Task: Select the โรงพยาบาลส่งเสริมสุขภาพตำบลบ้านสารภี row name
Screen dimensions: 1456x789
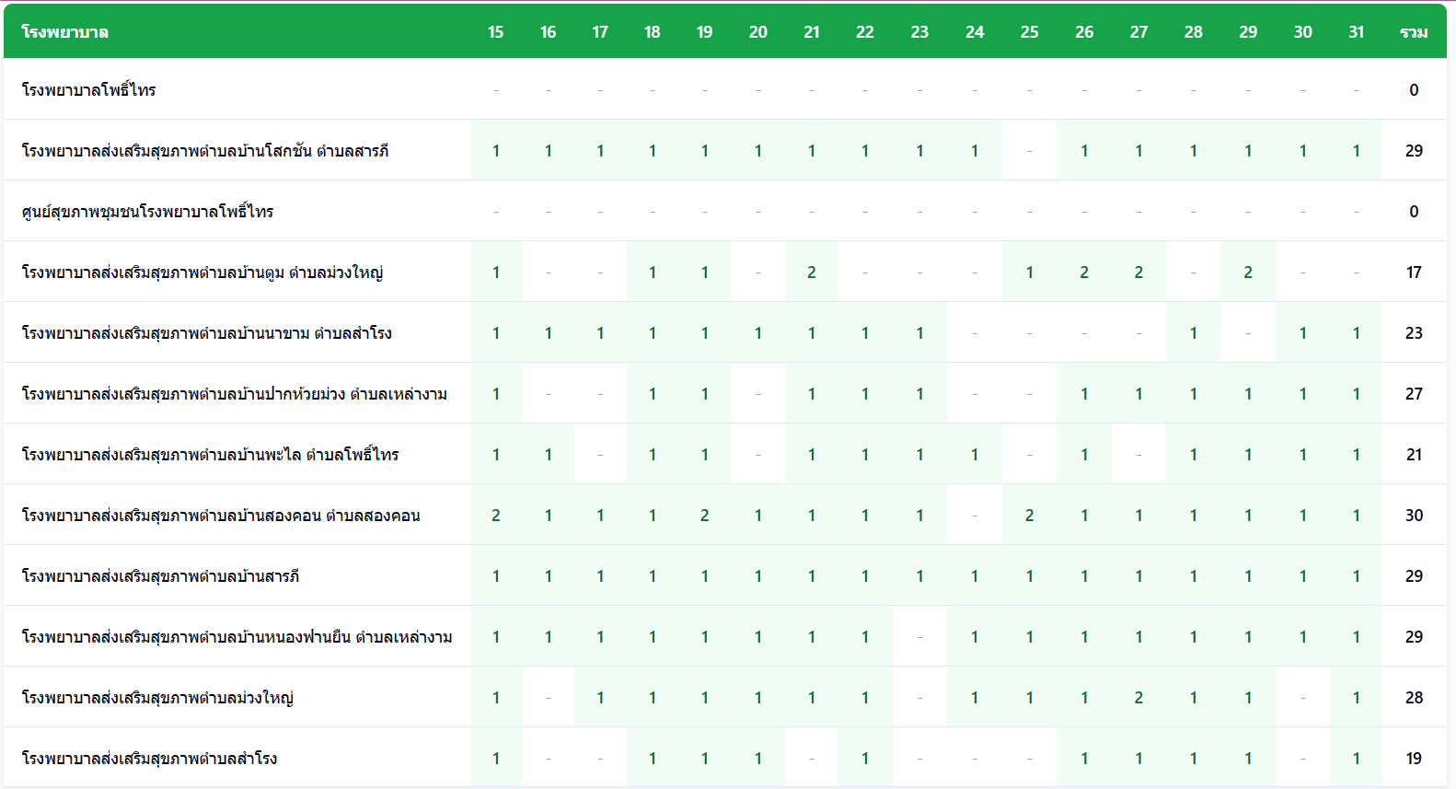Action: [x=160, y=575]
